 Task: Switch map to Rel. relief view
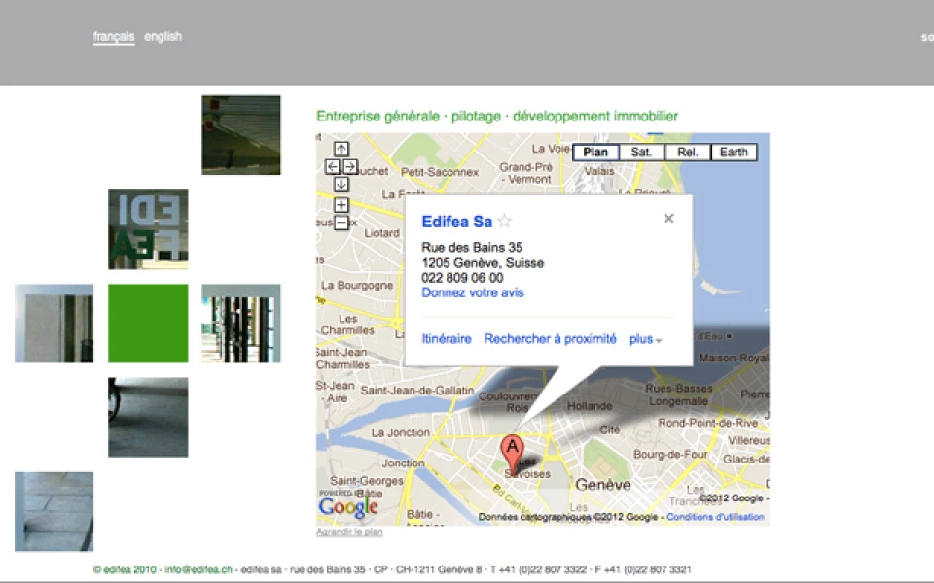pos(688,153)
